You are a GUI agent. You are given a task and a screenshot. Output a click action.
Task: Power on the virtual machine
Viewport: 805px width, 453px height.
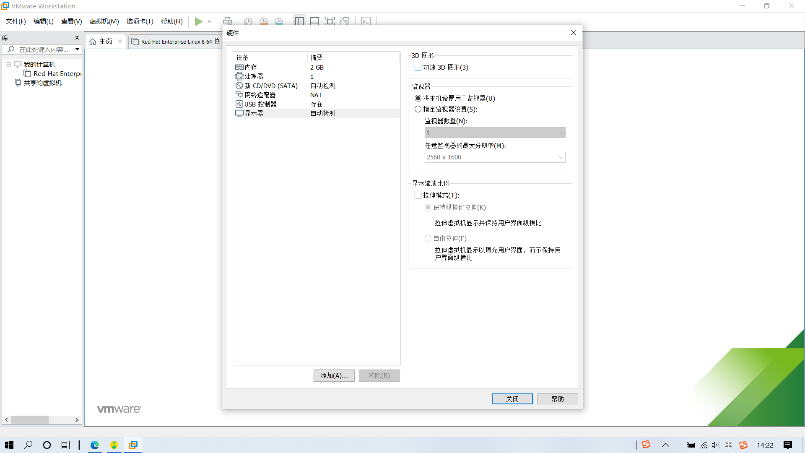pos(199,21)
